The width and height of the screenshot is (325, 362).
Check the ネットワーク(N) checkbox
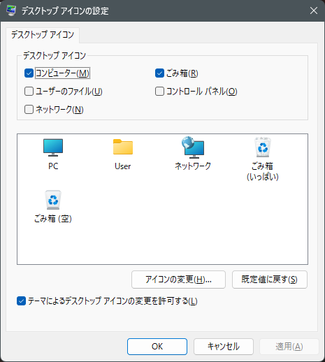(x=29, y=110)
